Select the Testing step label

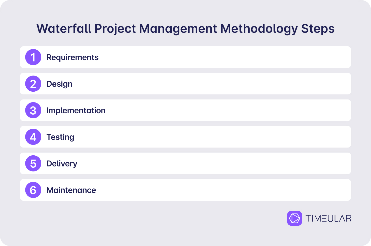pos(60,137)
